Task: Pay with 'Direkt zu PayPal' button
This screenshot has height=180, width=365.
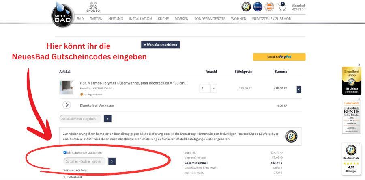Action: (x=279, y=57)
